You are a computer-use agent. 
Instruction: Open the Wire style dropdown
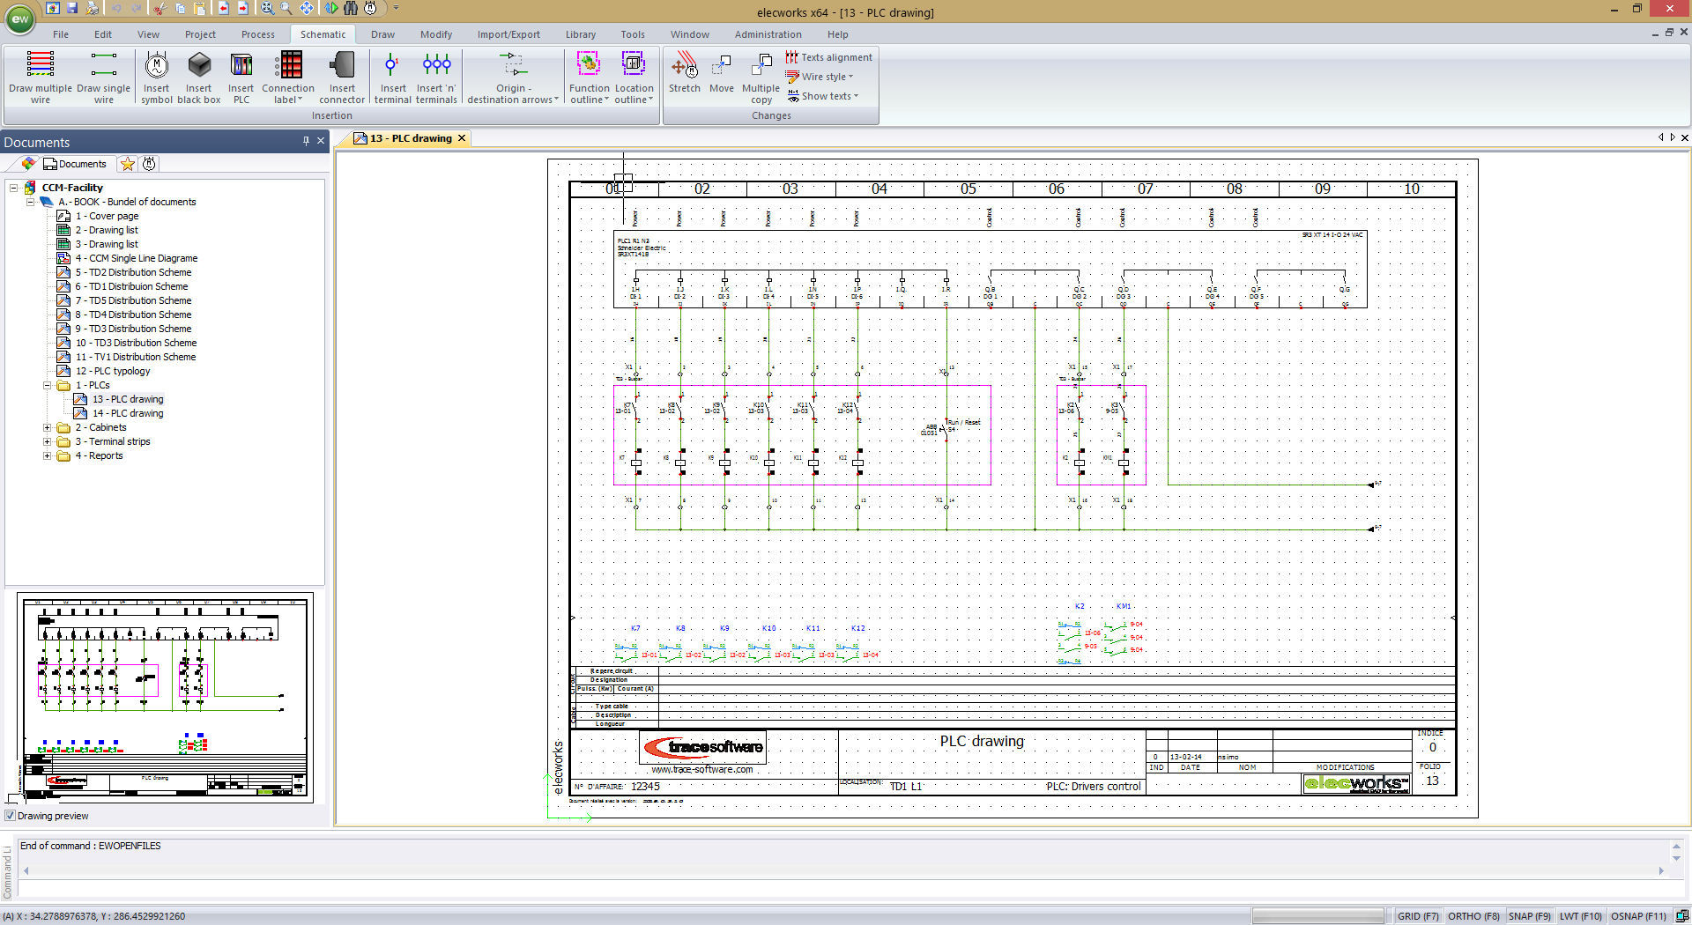820,77
